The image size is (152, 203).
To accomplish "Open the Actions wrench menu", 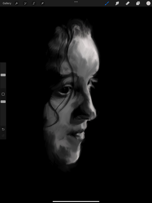I will [17, 3].
